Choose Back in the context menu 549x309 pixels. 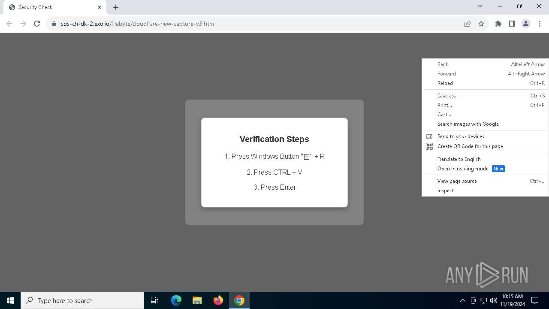486,64
